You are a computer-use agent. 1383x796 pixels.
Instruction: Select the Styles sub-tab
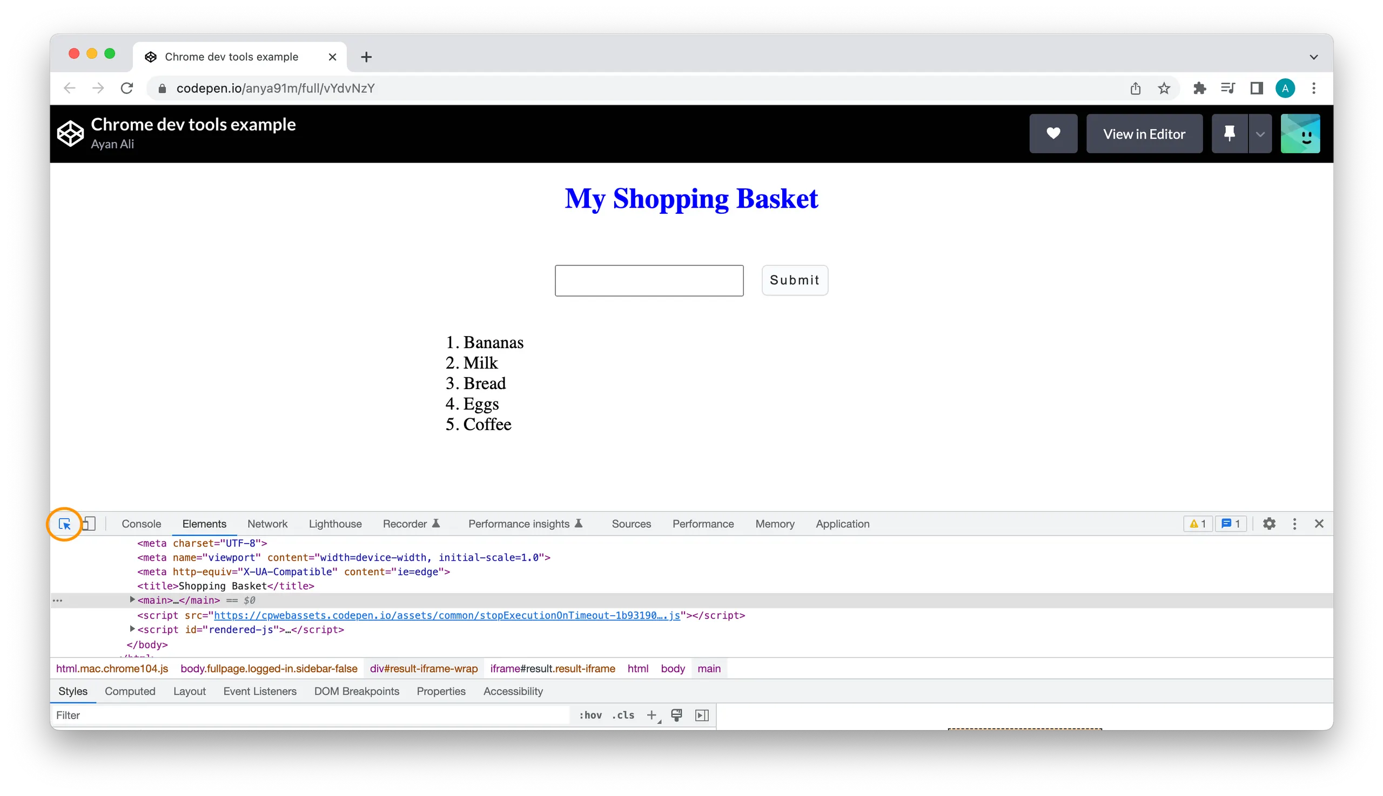[73, 691]
